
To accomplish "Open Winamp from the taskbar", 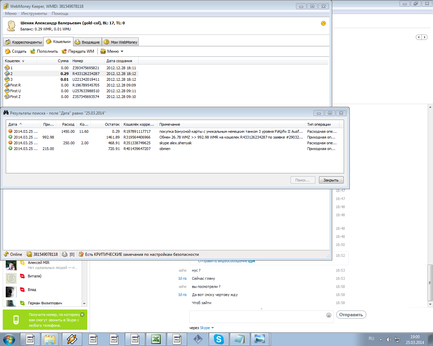I will click(72, 339).
